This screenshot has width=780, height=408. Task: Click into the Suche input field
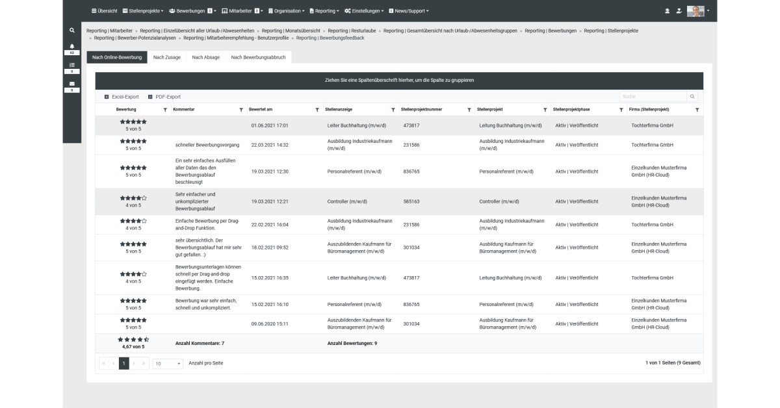pos(652,97)
